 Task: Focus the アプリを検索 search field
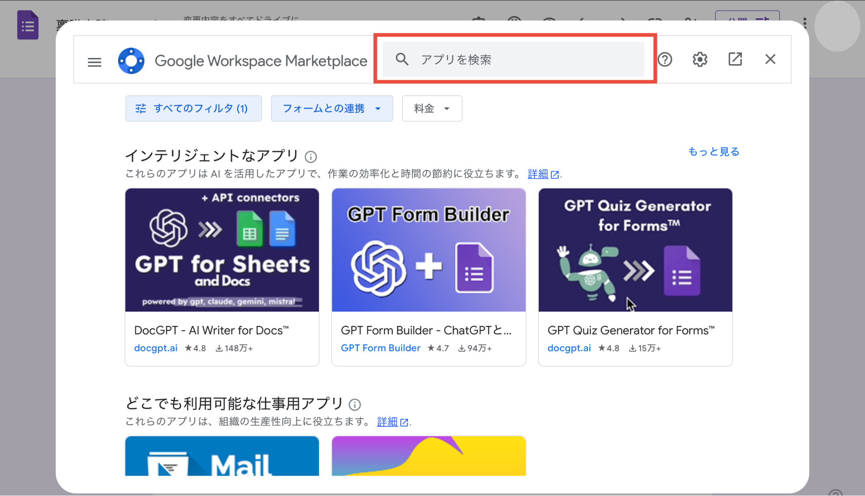click(x=514, y=59)
